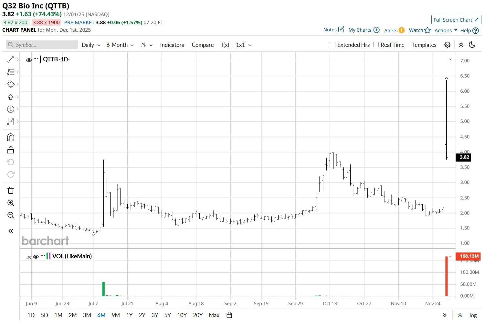Add chart to My Charts
Viewport: 485px width, 322px height.
pos(364,30)
